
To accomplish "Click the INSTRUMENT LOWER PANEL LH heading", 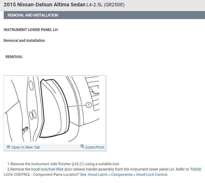I will tap(31, 30).
